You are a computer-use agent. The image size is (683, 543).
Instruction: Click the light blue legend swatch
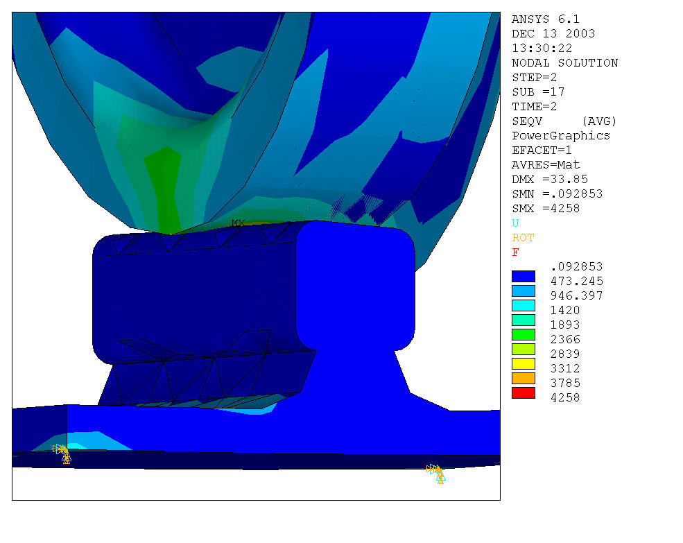[523, 291]
